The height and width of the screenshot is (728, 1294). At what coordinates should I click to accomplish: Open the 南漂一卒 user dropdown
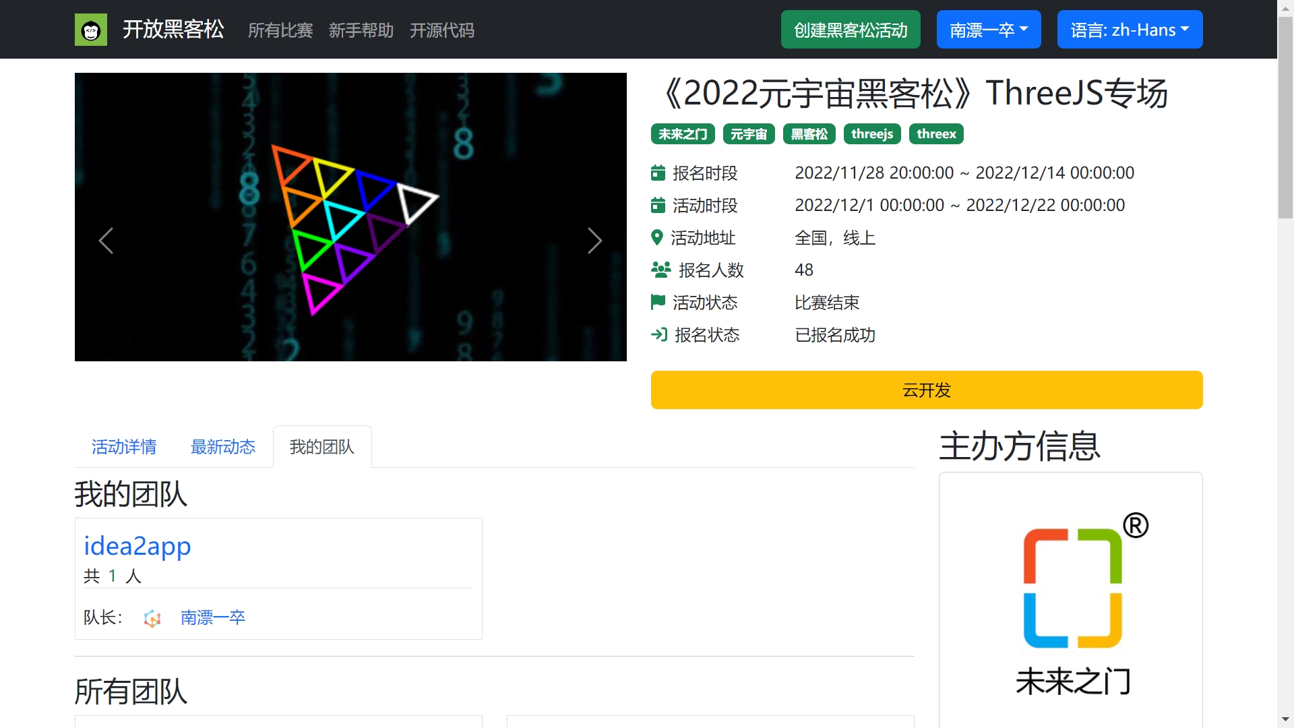[x=989, y=30]
